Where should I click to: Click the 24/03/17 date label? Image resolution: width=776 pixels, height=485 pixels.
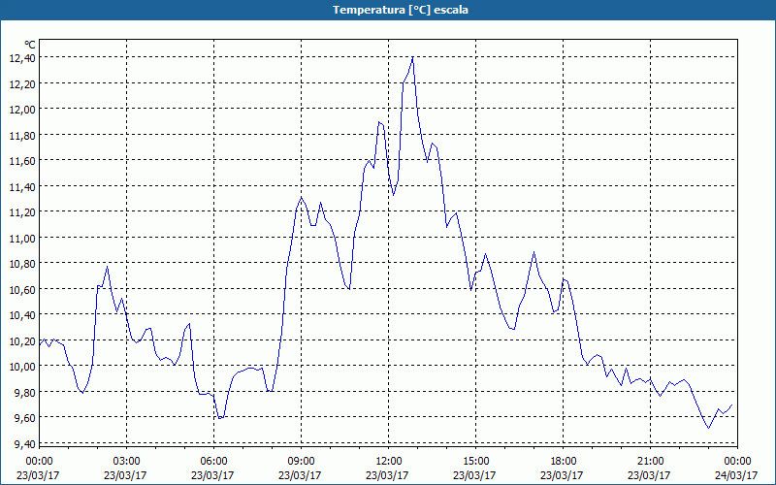pyautogui.click(x=736, y=475)
